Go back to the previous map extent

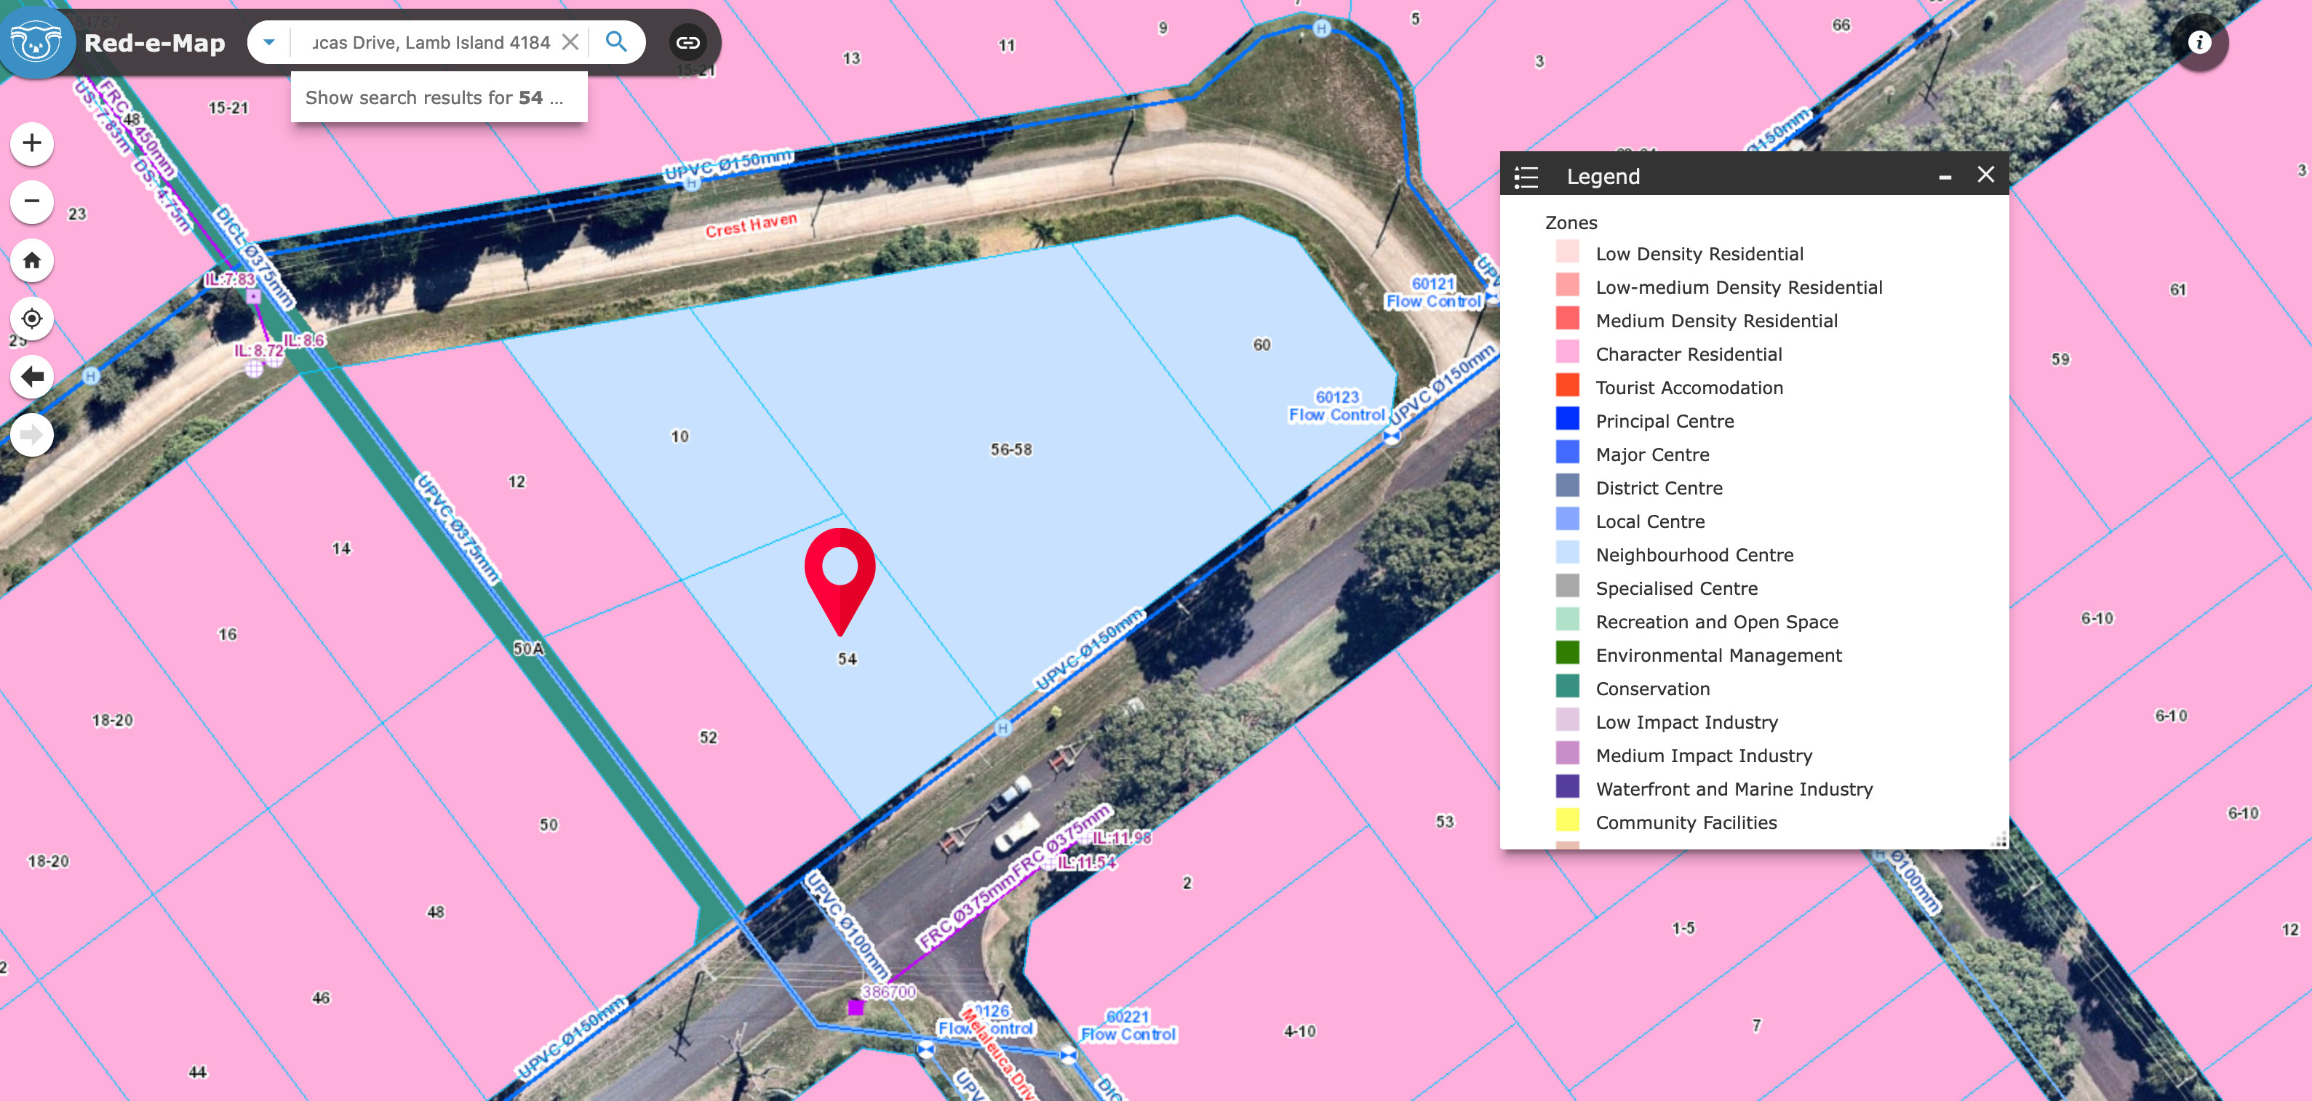(x=32, y=377)
